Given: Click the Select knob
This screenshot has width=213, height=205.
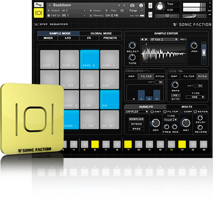Looking at the screenshot, I should point(132,46).
